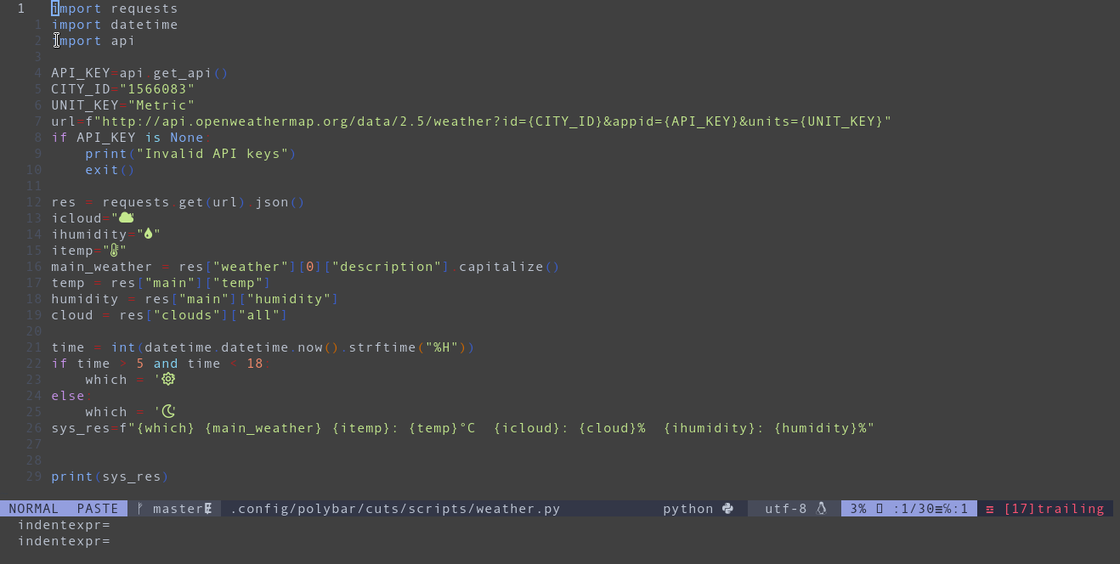Click res["clouds"]["all"] expression
The image size is (1120, 564).
(x=204, y=315)
